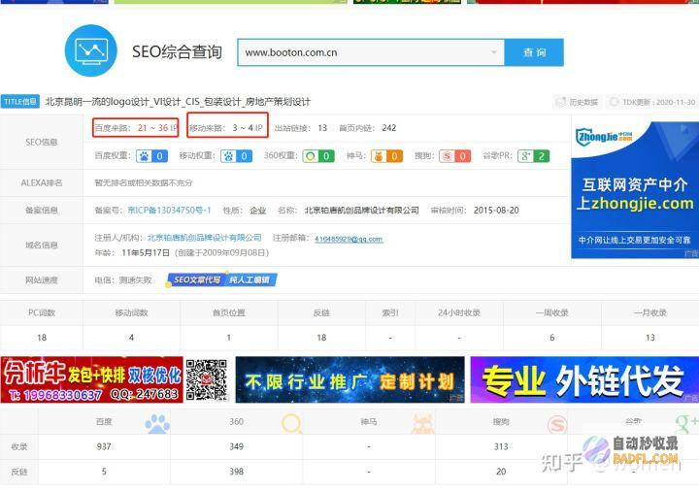This screenshot has height=491, width=699.
Task: Click the 专业 外链代发 ad banner
Action: pyautogui.click(x=584, y=379)
